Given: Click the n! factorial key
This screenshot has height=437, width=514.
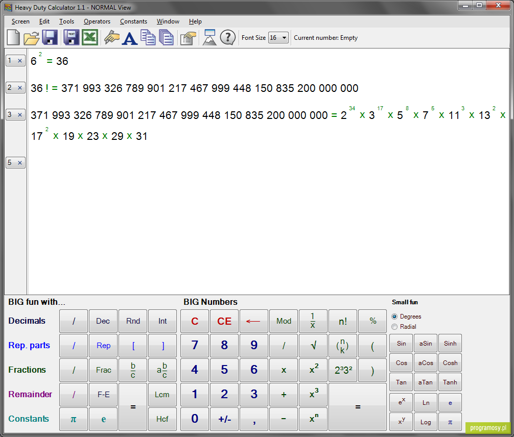Looking at the screenshot, I should (x=342, y=321).
